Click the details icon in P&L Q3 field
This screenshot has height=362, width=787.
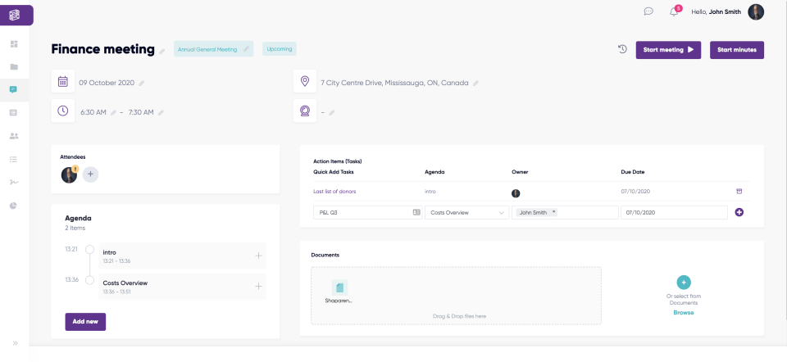tap(416, 213)
